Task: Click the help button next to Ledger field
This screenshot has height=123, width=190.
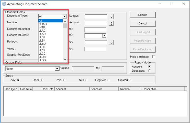Action: coord(111,17)
